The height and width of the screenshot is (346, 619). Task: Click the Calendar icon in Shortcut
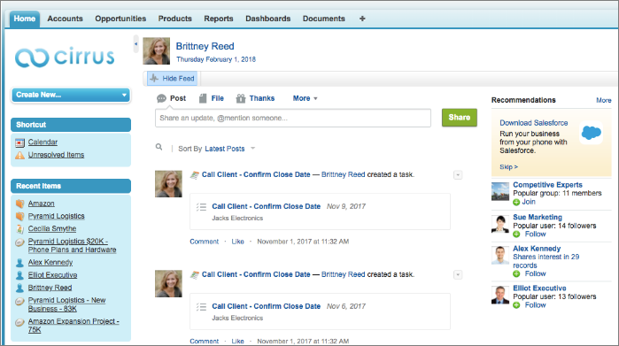(x=19, y=142)
